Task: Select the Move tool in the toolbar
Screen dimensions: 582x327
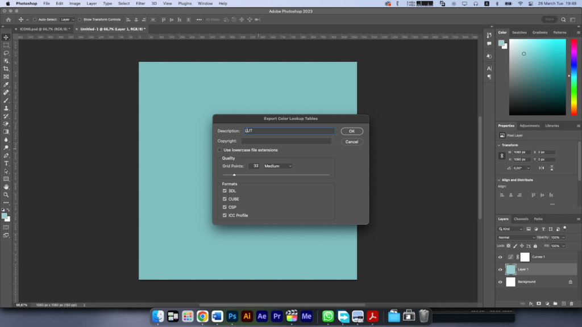Action: coord(6,37)
